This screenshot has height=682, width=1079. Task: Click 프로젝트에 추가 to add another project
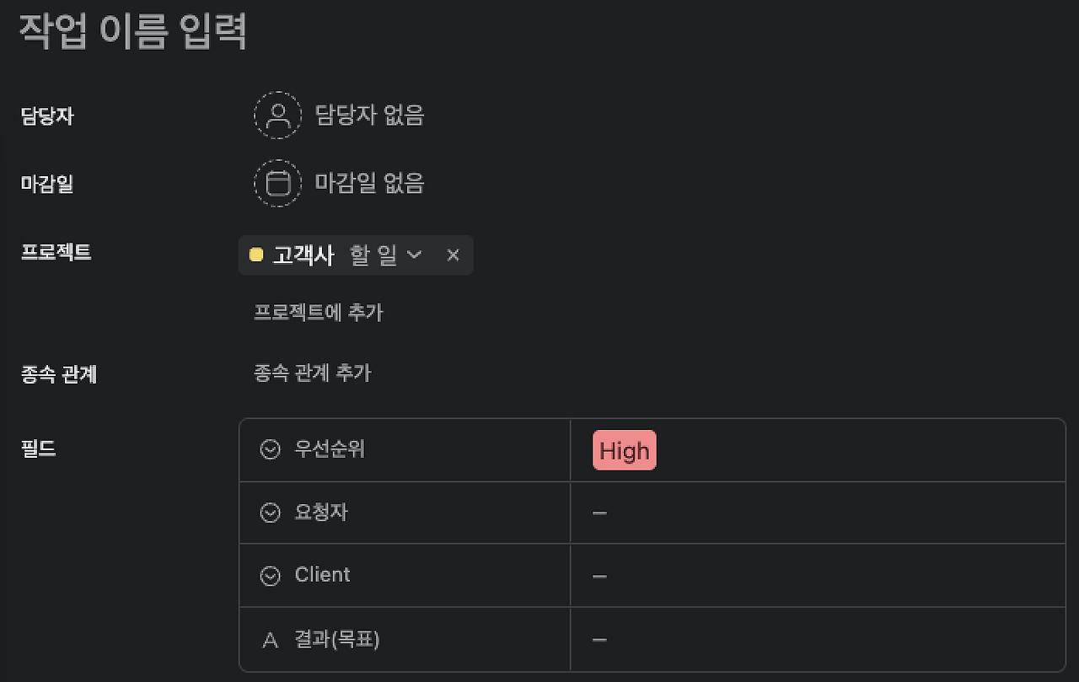[x=319, y=312]
